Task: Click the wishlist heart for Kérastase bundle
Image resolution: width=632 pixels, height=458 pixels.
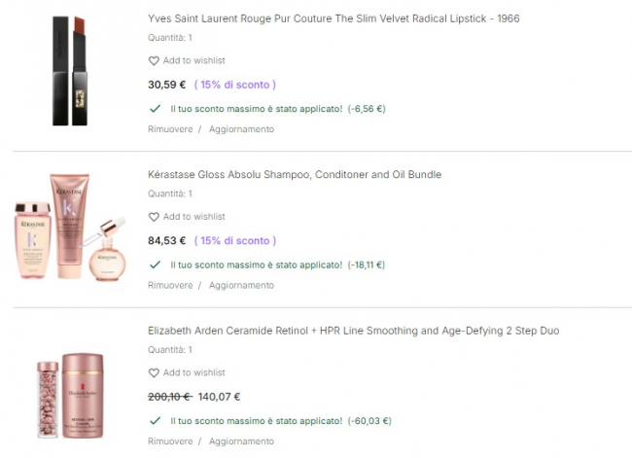Action: (x=154, y=217)
